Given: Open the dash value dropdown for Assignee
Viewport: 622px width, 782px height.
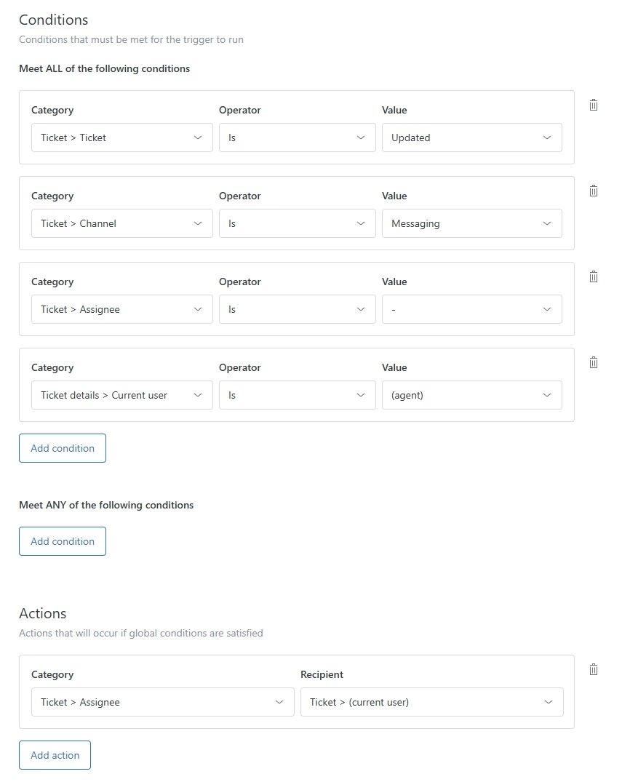Looking at the screenshot, I should [x=471, y=309].
